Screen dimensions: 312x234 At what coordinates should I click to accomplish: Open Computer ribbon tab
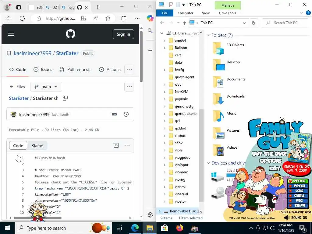(186, 13)
